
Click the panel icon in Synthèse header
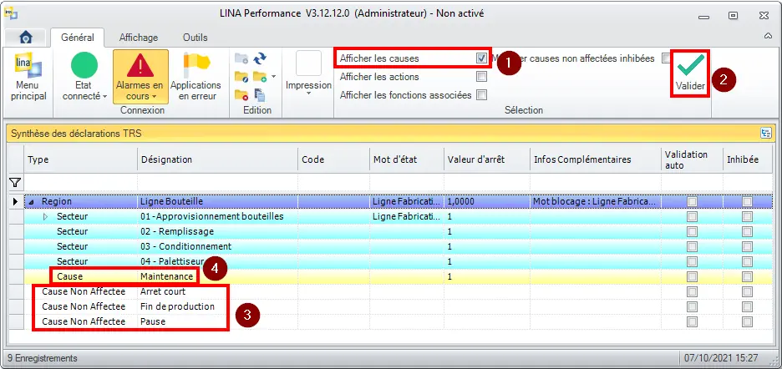click(765, 133)
